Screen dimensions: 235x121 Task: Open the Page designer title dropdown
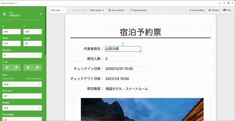[9, 3]
